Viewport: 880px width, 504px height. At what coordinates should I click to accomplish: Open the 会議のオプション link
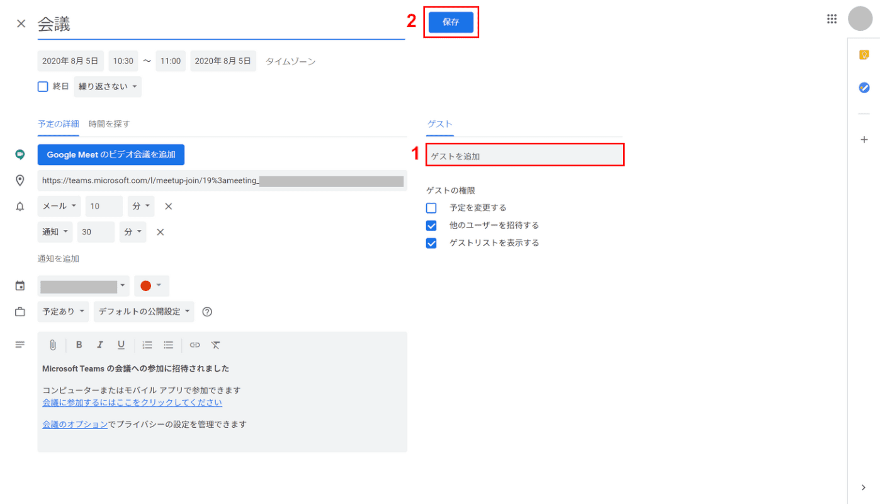[75, 424]
